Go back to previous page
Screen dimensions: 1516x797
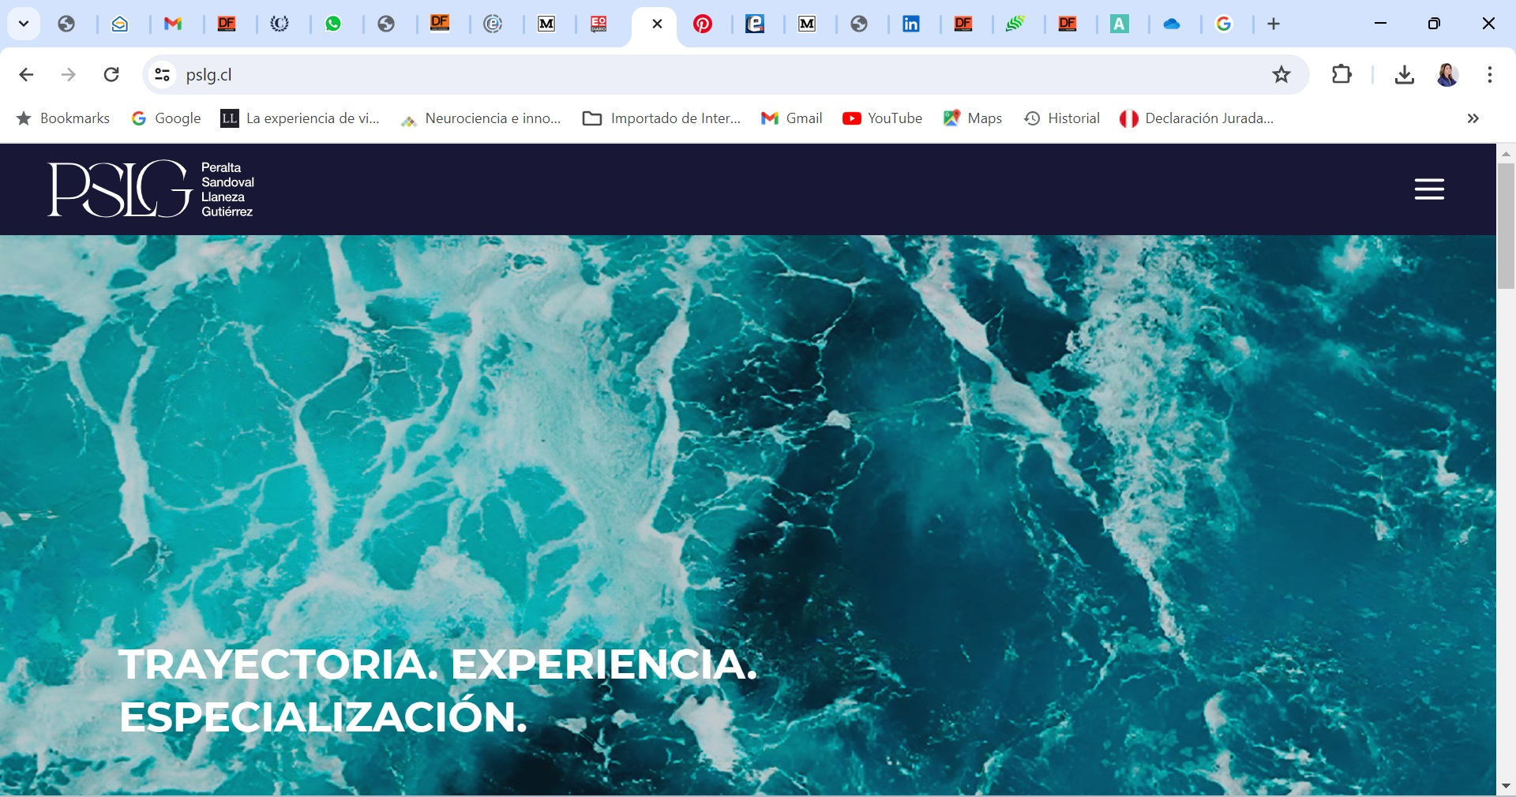click(x=26, y=75)
